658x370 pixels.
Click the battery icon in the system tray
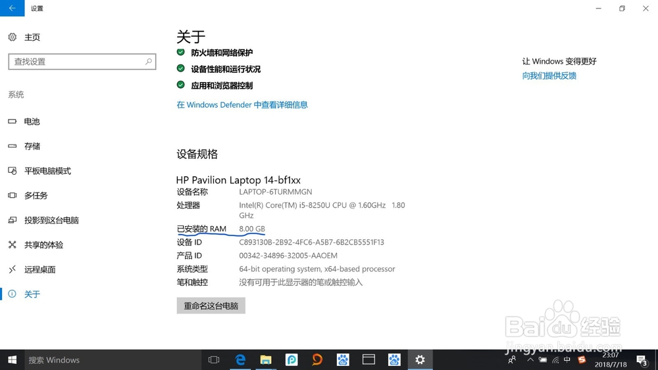click(543, 360)
